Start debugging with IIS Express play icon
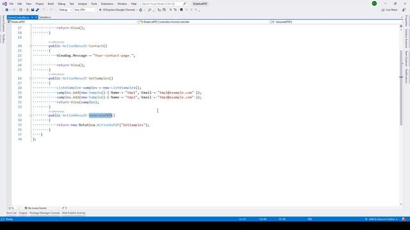Image resolution: width=410 pixels, height=230 pixels. pos(100,10)
